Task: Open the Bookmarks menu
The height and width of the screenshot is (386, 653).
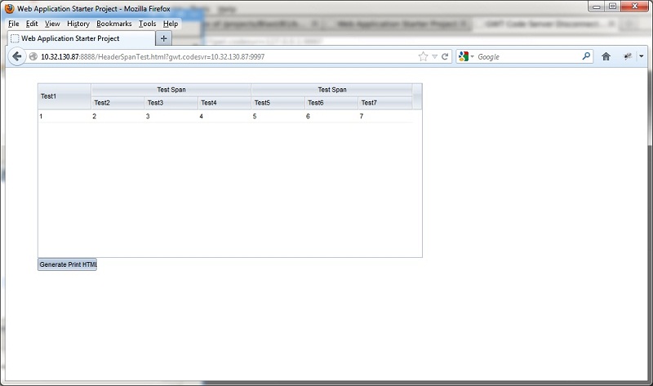Action: [x=113, y=24]
